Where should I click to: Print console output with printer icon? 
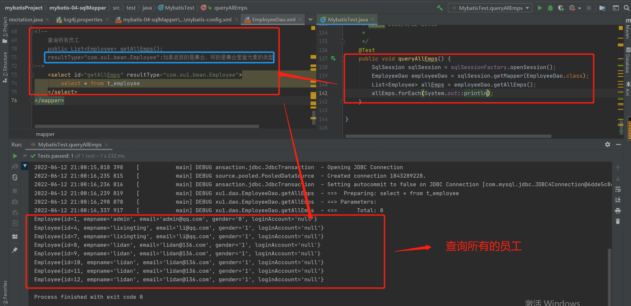(618, 211)
